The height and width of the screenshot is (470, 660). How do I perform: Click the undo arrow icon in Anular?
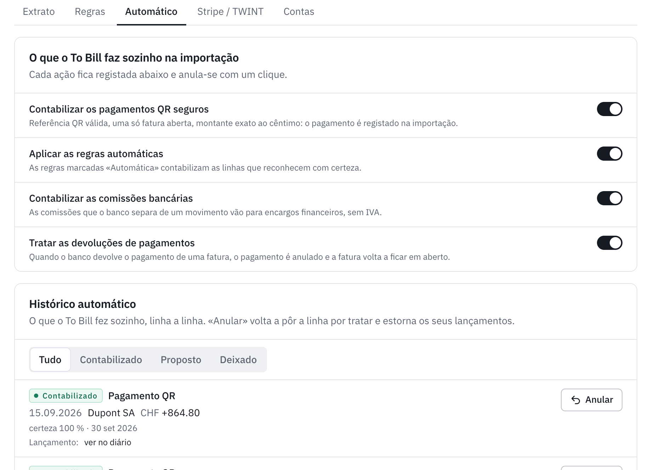(x=576, y=400)
